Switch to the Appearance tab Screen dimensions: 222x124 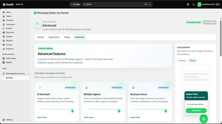point(54,37)
